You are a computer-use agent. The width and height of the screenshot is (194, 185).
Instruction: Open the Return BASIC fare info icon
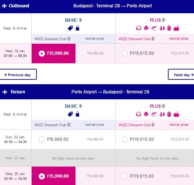80,106
